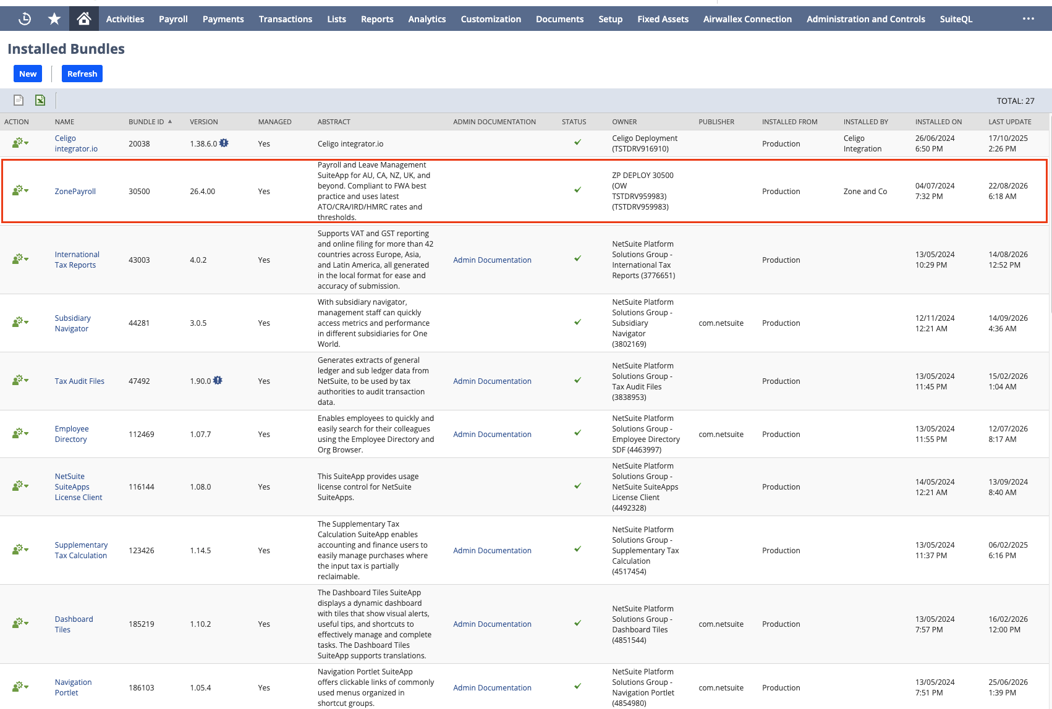Open the more menu ellipsis icon

coord(1029,19)
